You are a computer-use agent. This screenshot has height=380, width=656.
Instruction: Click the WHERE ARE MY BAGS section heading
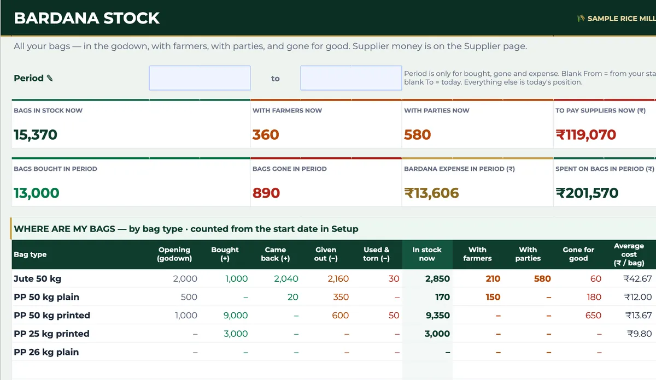(186, 229)
